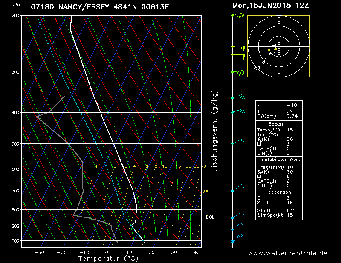Click the hodograph circle center

(279, 46)
